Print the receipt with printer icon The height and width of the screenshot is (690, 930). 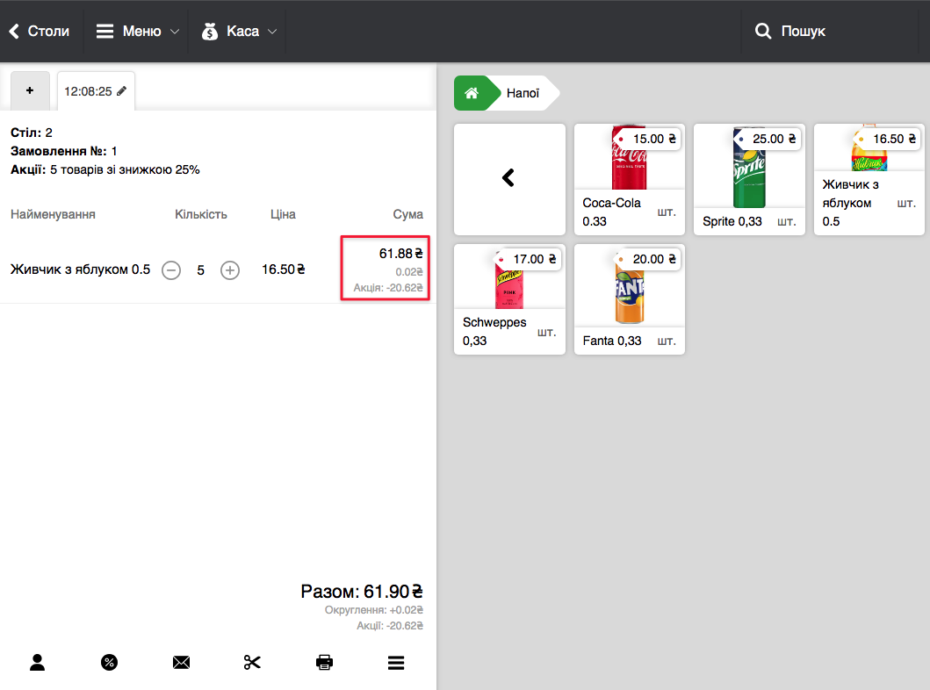pyautogui.click(x=324, y=663)
